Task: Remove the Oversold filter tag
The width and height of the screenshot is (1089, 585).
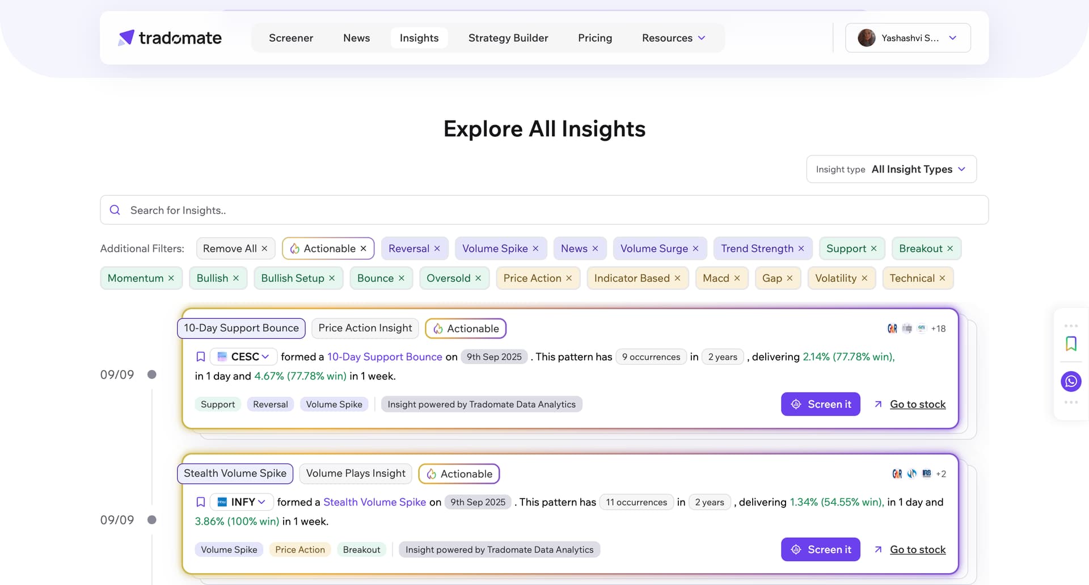Action: point(478,278)
